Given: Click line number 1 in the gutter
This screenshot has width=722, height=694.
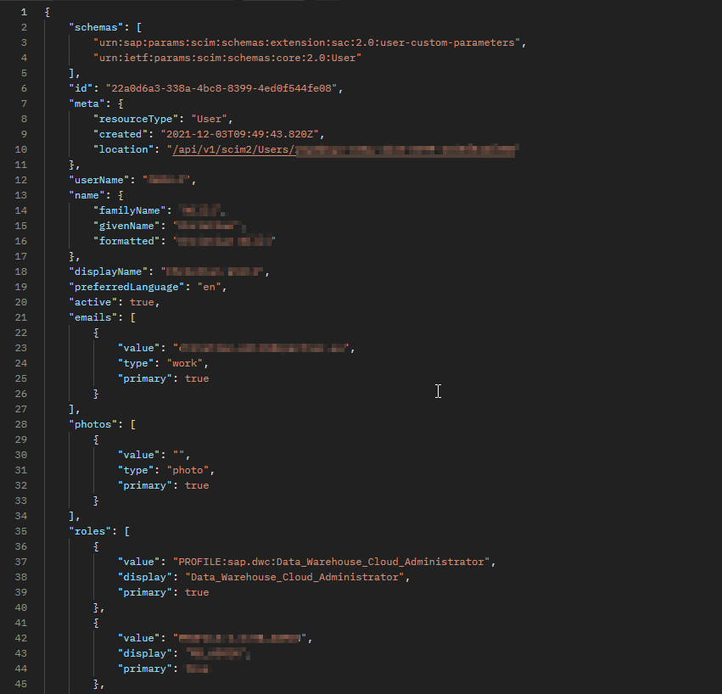Looking at the screenshot, I should pyautogui.click(x=22, y=13).
